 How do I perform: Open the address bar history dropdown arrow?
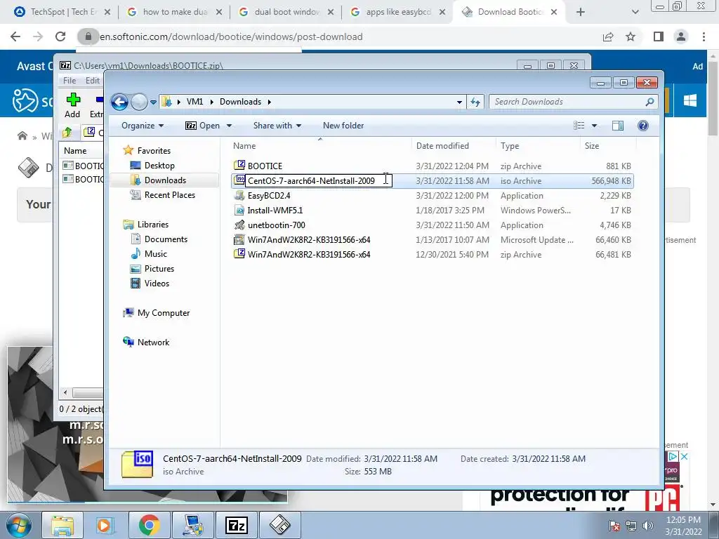459,102
